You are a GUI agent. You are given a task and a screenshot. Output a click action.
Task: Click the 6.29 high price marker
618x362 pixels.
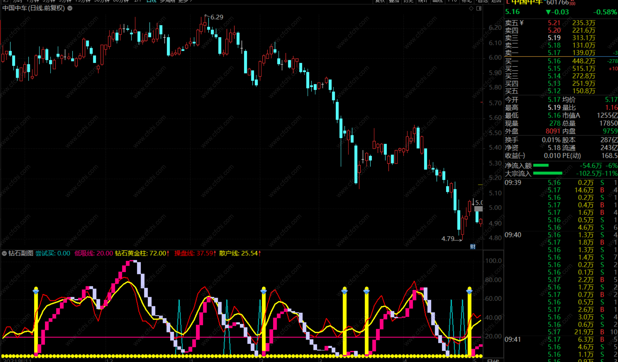tap(216, 17)
